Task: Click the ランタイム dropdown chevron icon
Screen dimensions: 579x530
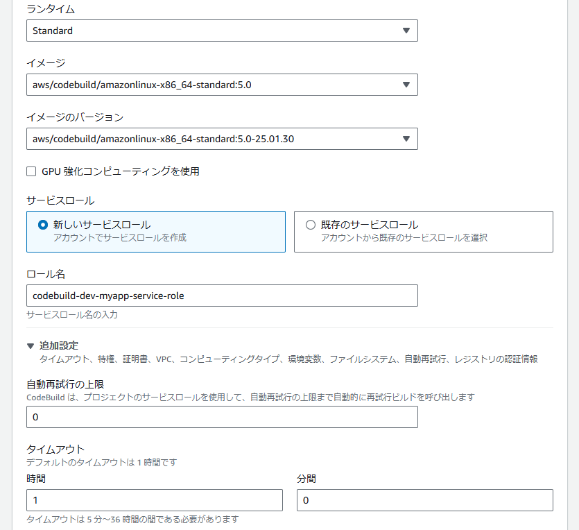Action: [407, 31]
